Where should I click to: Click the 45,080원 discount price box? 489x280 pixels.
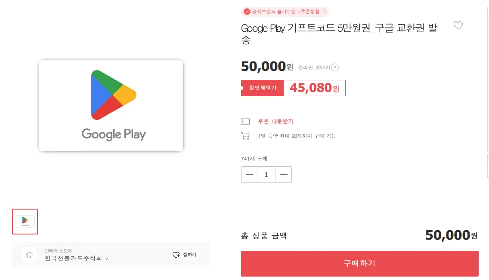coord(315,88)
